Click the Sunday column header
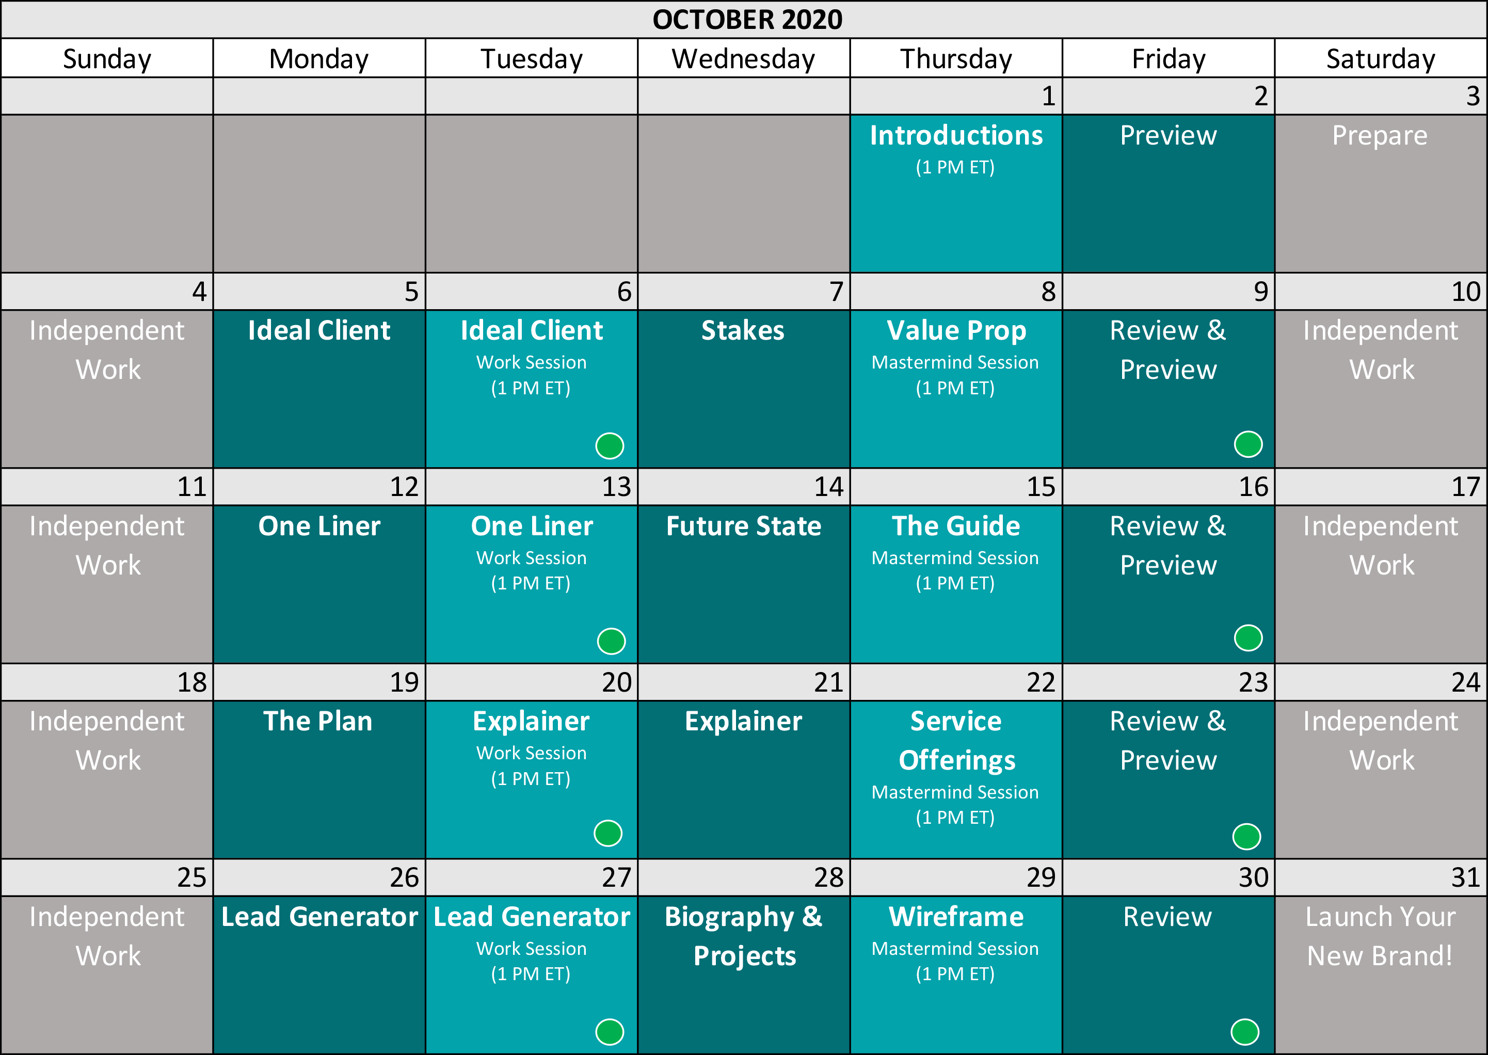The height and width of the screenshot is (1055, 1488). point(107,58)
